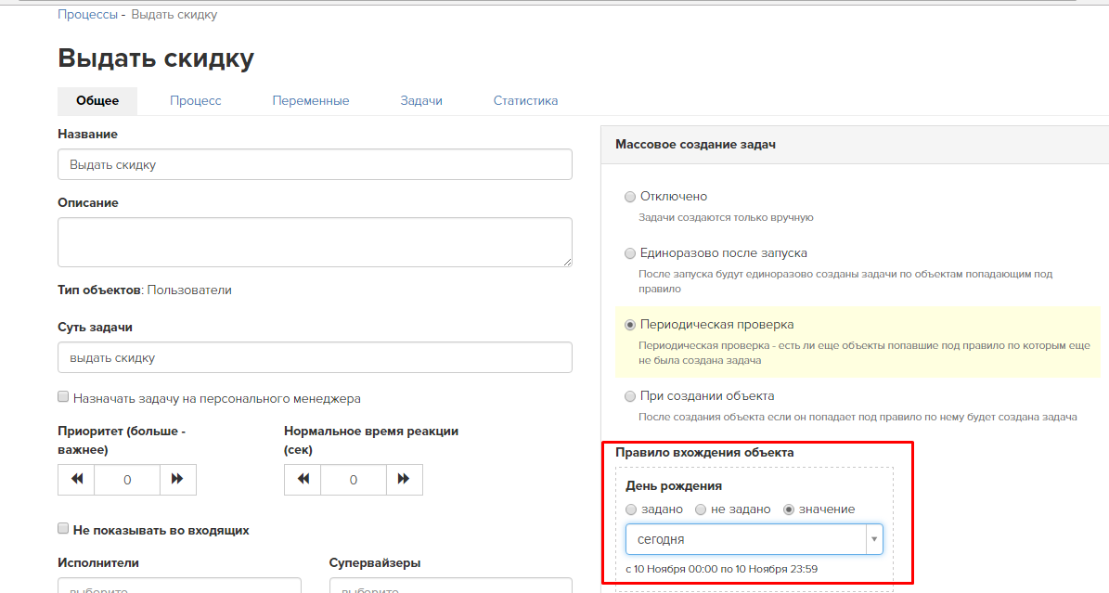Open the 'Переменные' tab

[311, 100]
